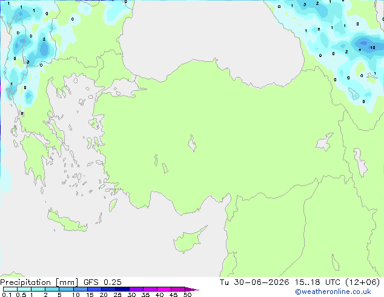Click the '50' legend scale label
The height and width of the screenshot is (297, 384).
pos(188,295)
